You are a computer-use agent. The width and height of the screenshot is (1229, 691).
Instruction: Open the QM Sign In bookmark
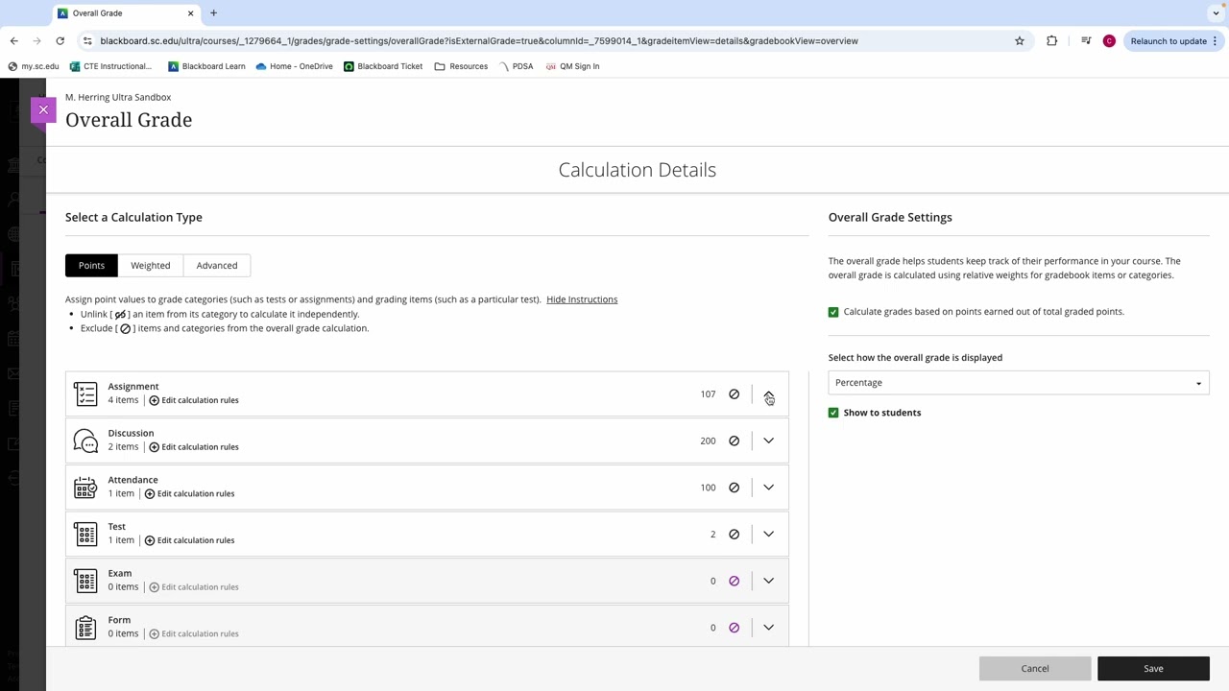pyautogui.click(x=572, y=66)
